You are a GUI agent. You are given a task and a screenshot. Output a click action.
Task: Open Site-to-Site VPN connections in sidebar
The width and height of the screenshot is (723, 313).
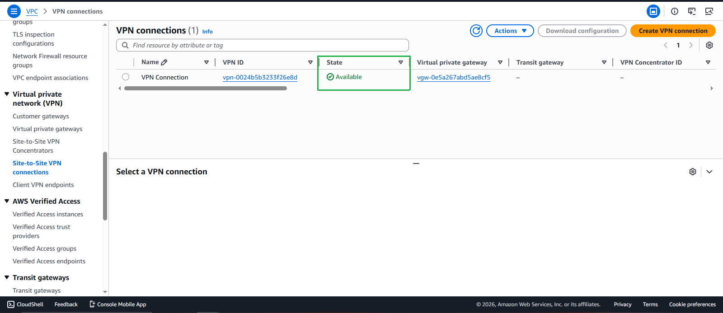click(x=37, y=168)
